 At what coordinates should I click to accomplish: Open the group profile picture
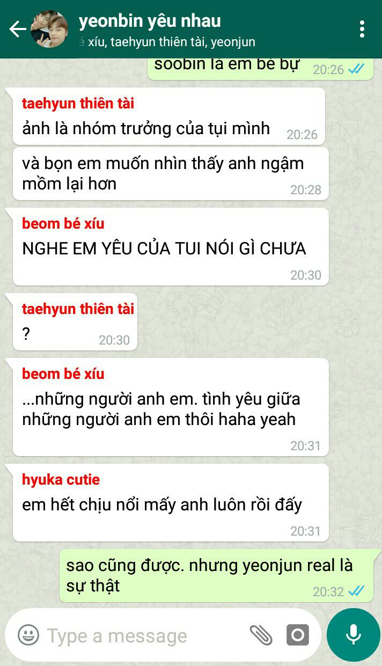click(x=50, y=29)
